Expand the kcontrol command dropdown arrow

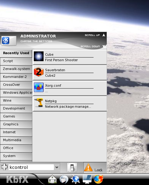[57, 167]
